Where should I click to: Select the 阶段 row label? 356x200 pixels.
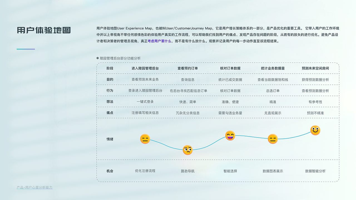[x=110, y=68]
